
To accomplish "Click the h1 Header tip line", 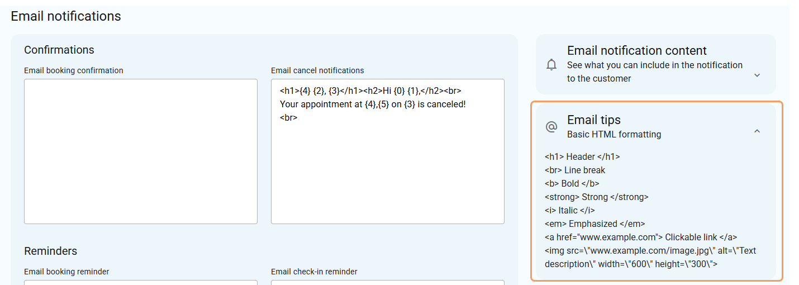I will tap(582, 156).
